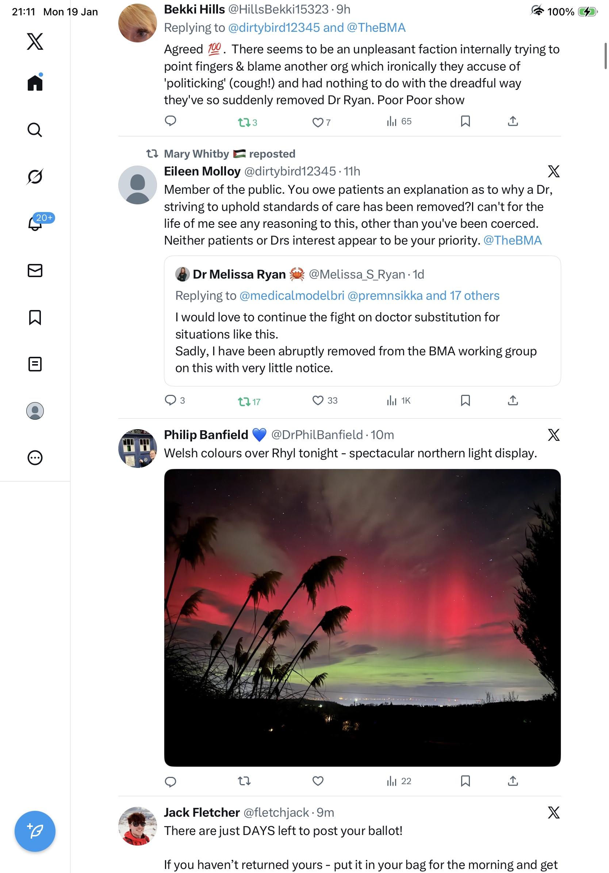Open Grok from the sidebar
The width and height of the screenshot is (609, 873).
(35, 177)
